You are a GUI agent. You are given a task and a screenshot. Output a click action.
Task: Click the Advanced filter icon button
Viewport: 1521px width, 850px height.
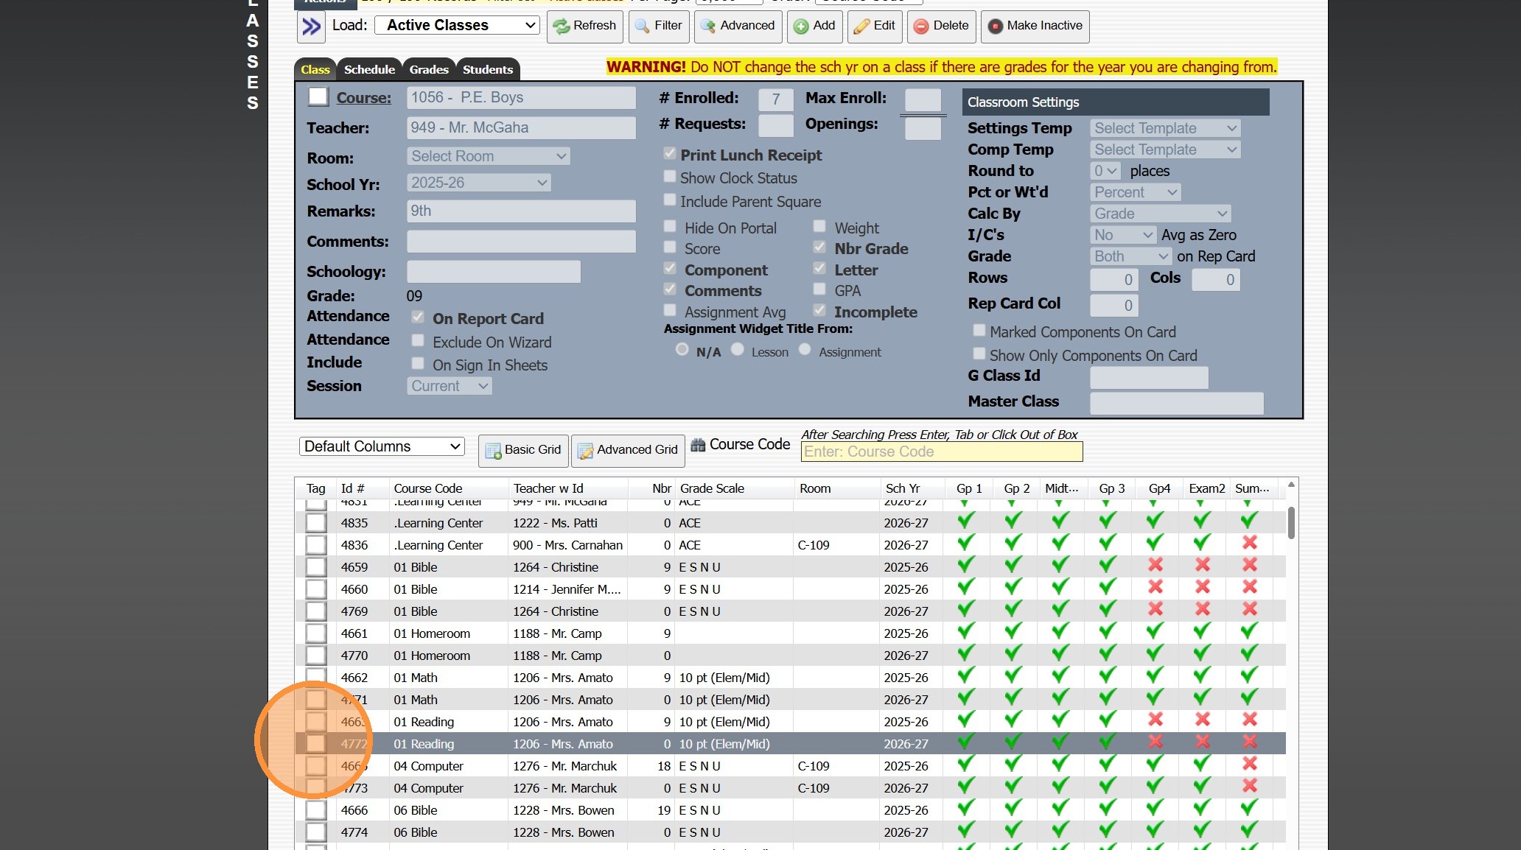coord(738,26)
